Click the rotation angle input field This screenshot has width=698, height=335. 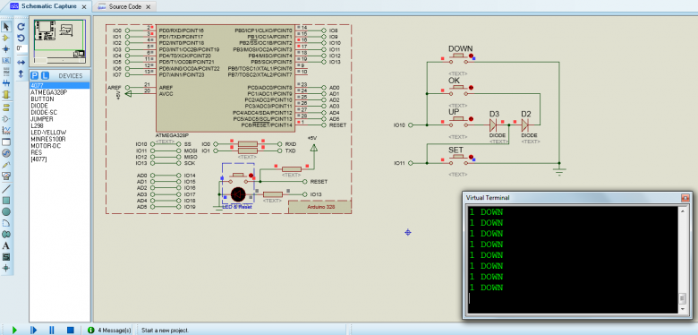(x=21, y=48)
